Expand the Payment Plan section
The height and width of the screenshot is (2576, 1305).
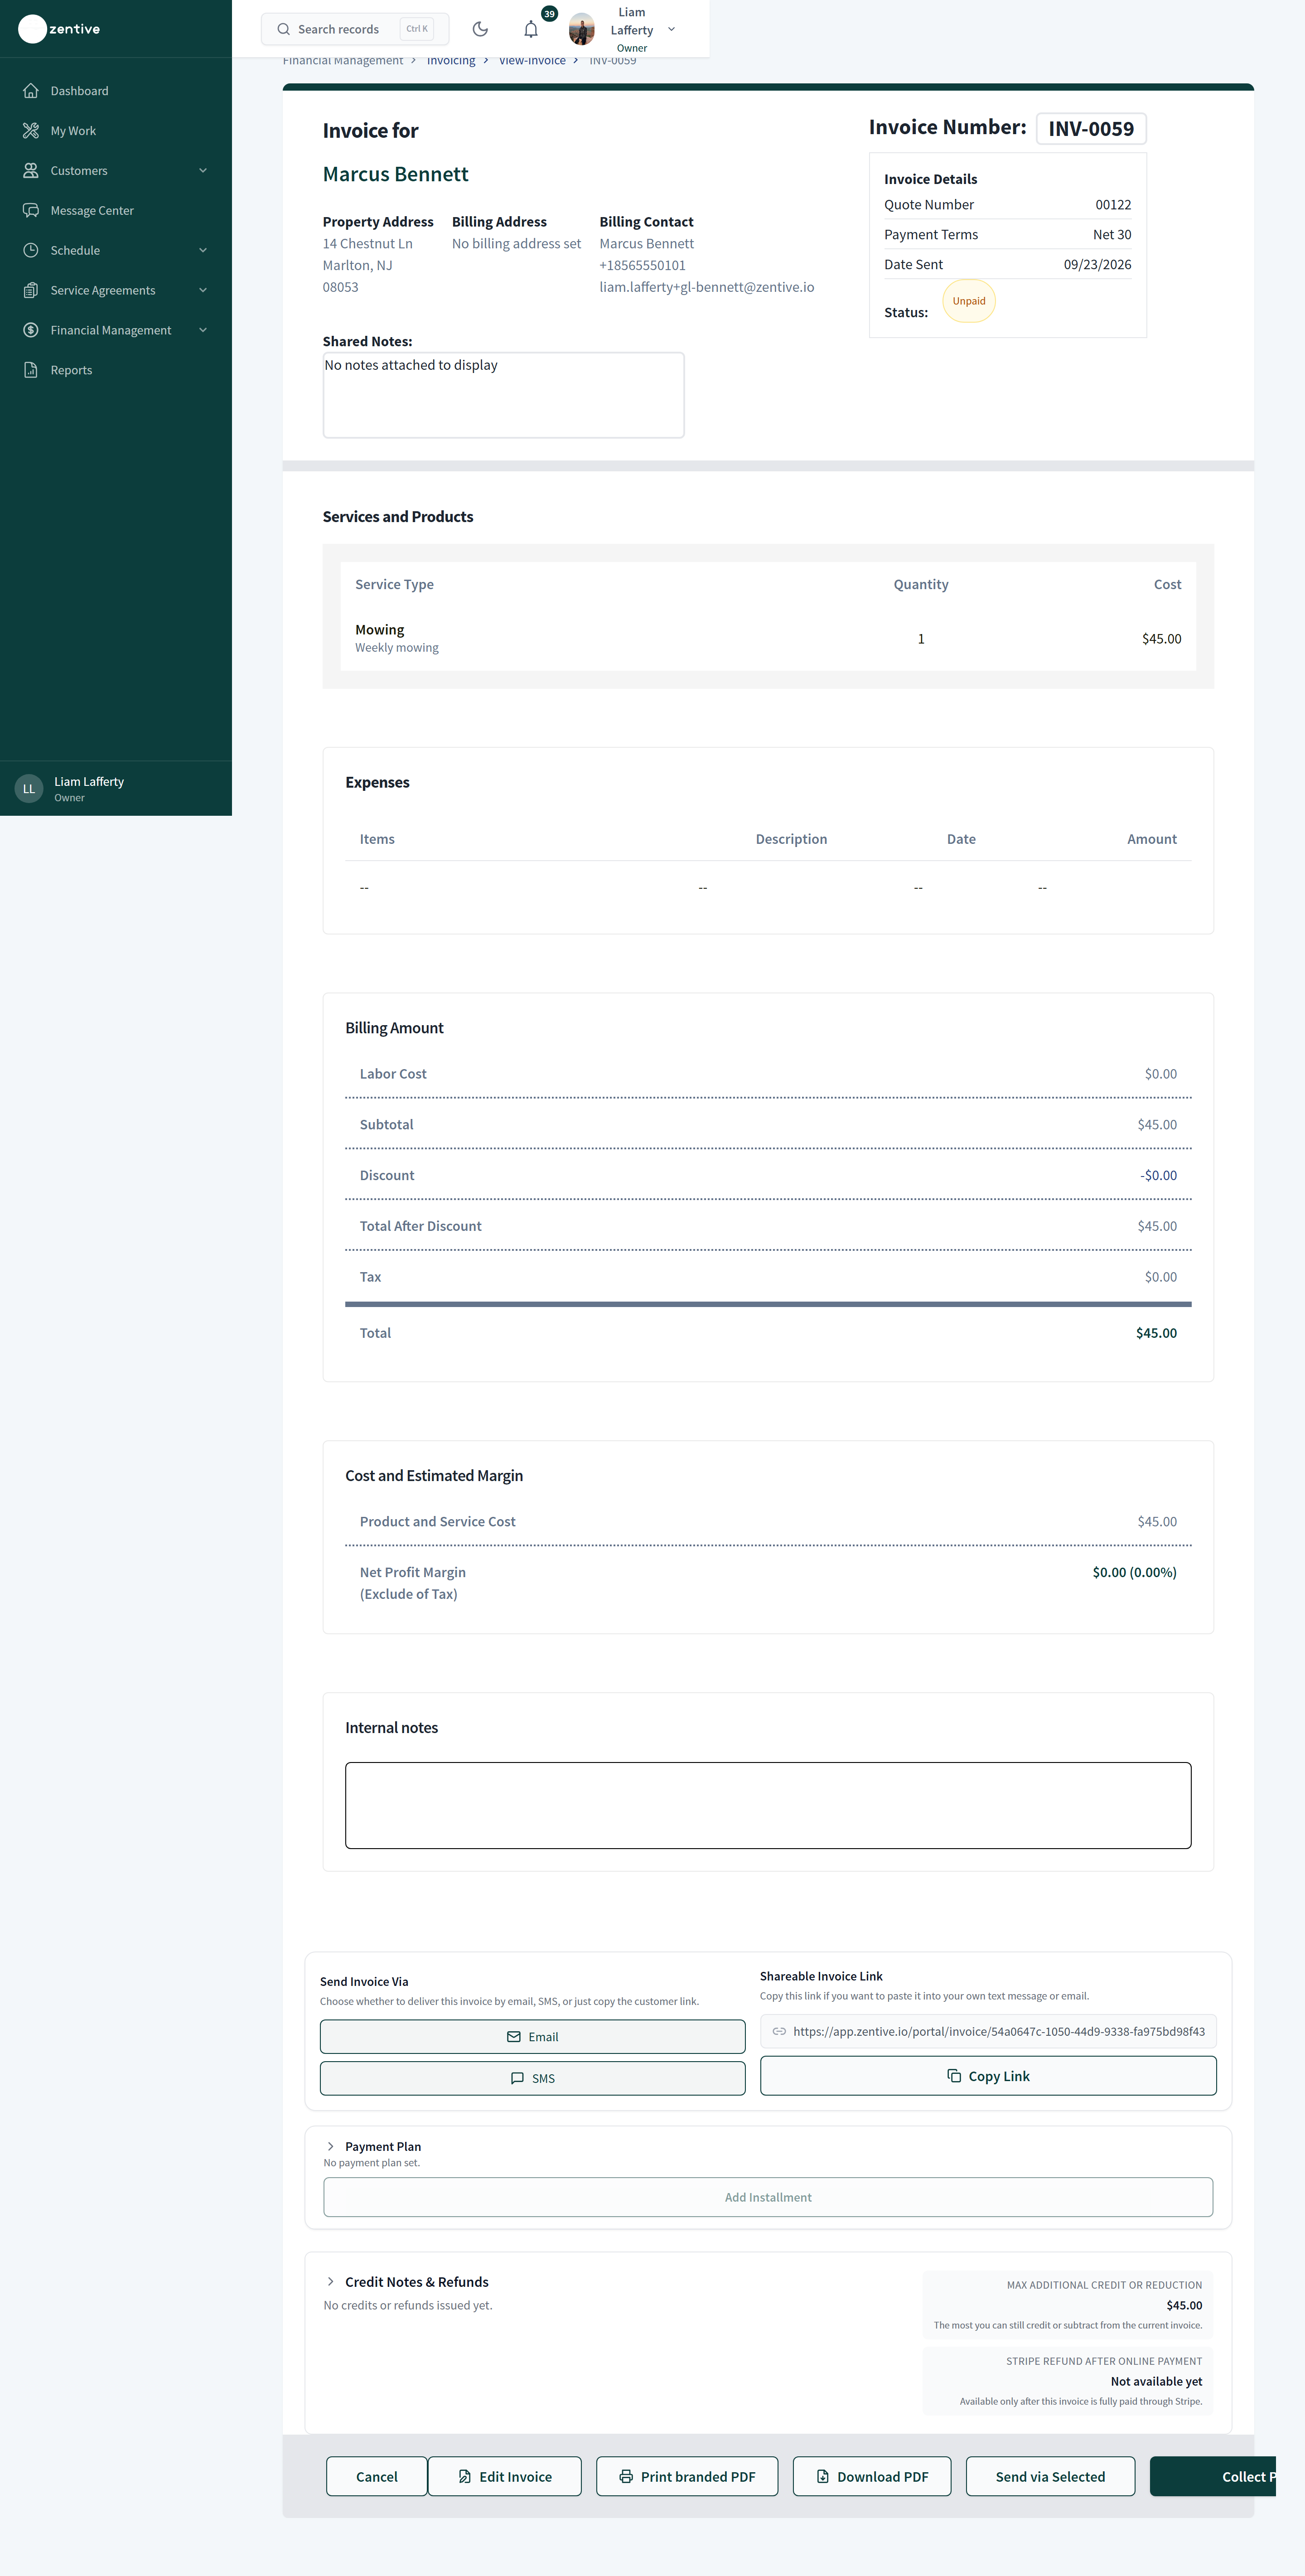(331, 2146)
